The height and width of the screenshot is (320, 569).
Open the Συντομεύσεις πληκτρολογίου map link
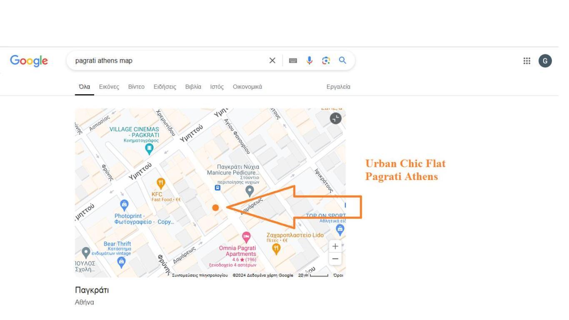tap(200, 275)
